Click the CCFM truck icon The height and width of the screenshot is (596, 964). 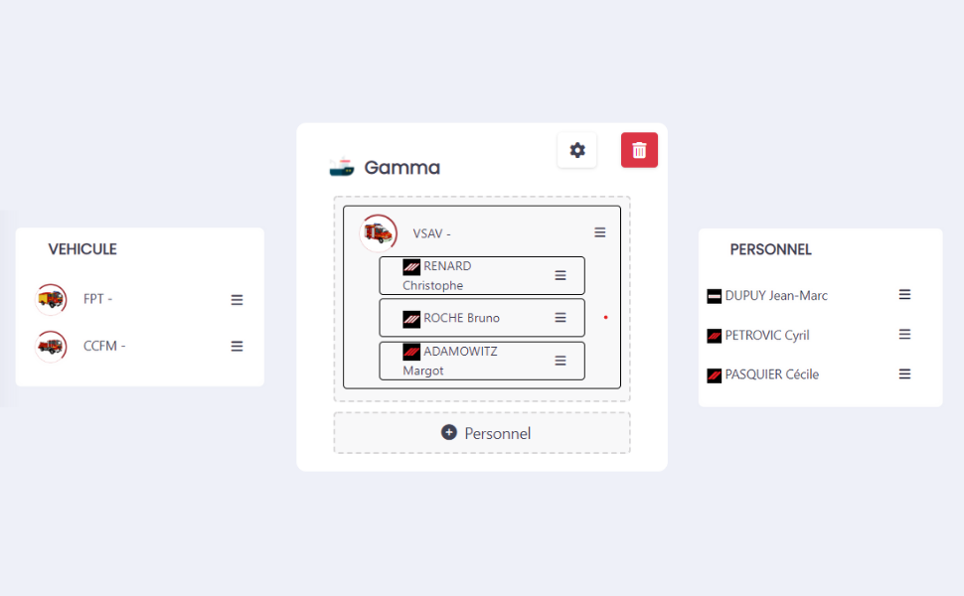click(51, 347)
